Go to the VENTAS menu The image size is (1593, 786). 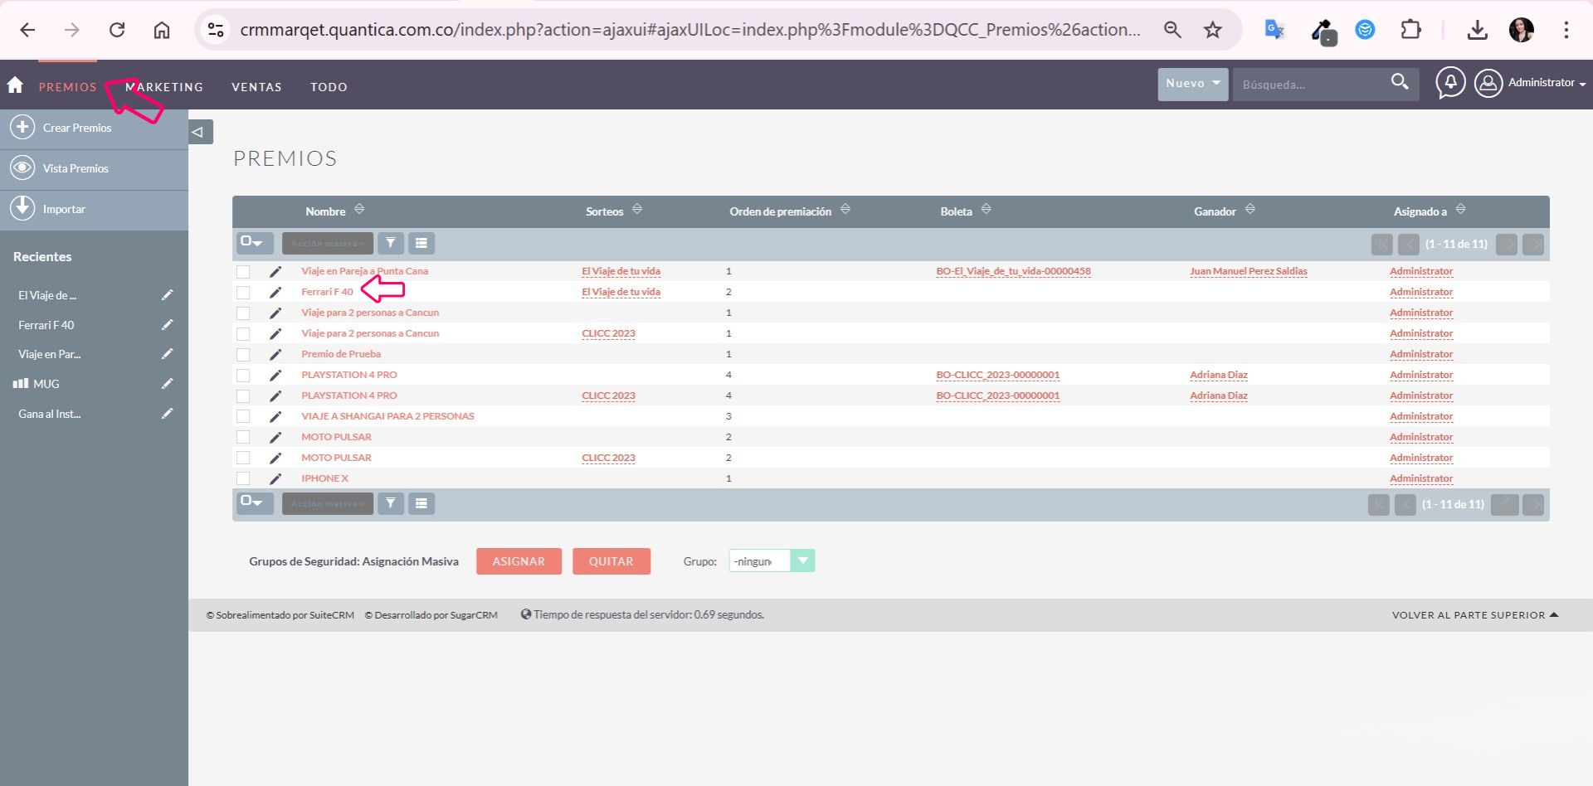[256, 87]
